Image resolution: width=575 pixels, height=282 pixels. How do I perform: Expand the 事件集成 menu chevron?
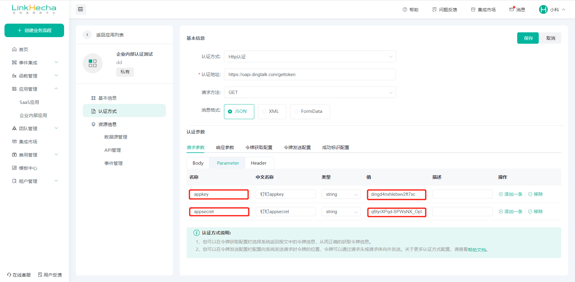point(56,62)
